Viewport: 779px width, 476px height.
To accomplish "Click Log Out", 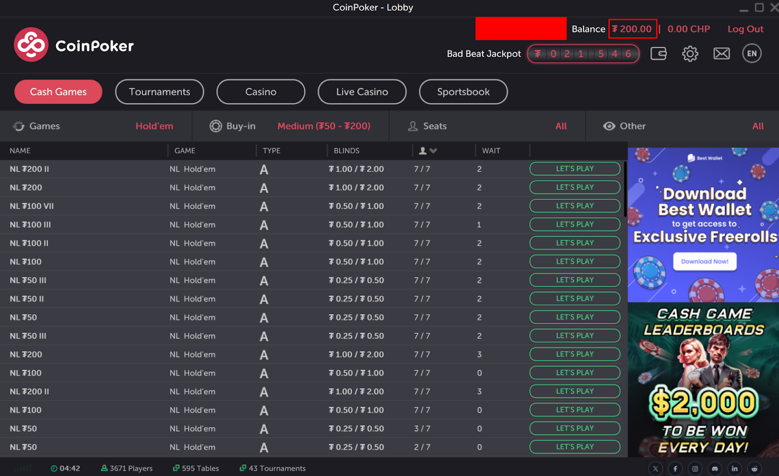I will 745,29.
